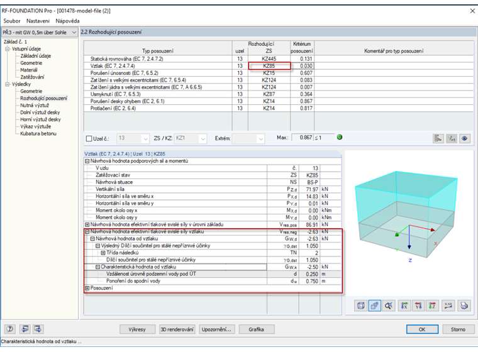
Task: Select input Geometrie under Vstupní údaje
Action: [x=31, y=63]
